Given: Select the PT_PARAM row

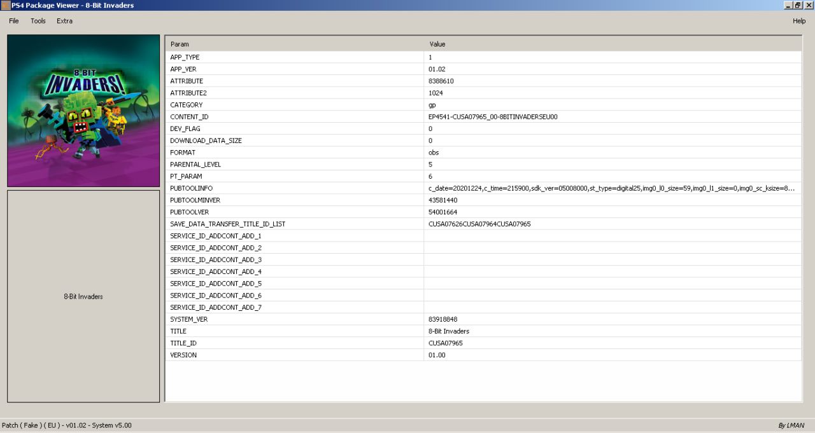Looking at the screenshot, I should (x=483, y=177).
